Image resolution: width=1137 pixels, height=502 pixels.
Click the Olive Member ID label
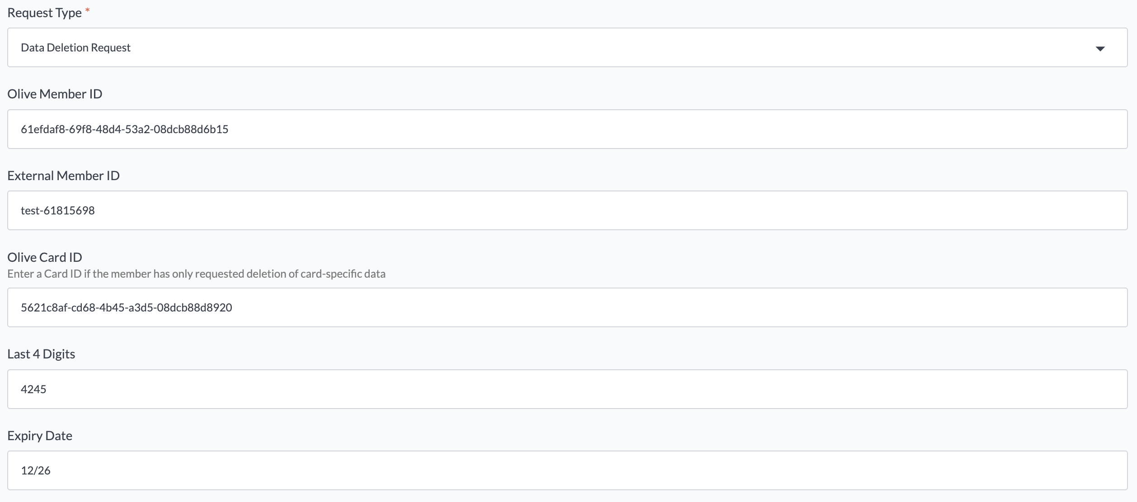click(55, 94)
